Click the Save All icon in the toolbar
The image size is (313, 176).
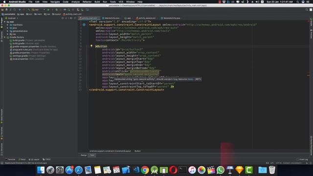6,10
